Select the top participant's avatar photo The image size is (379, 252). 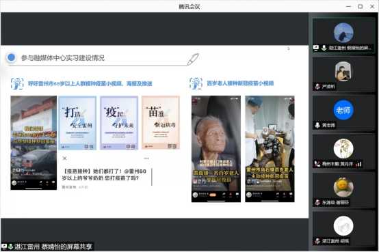[x=343, y=33]
